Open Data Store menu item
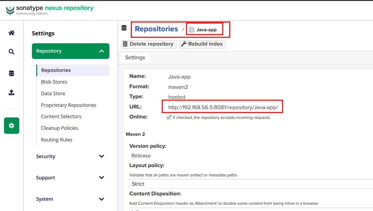373x211 pixels. click(53, 94)
